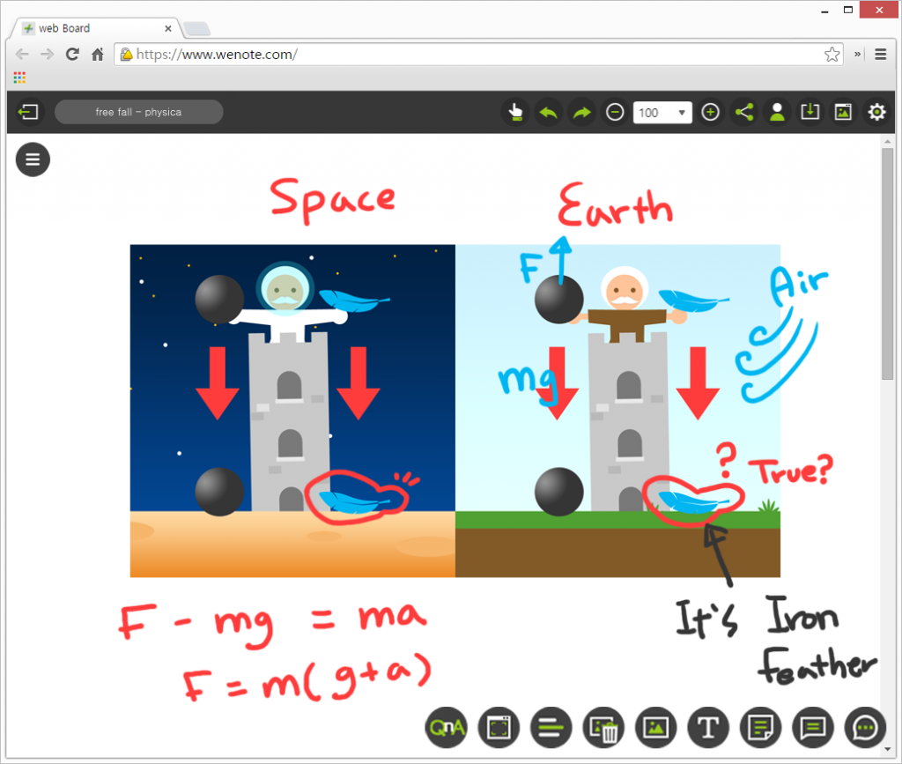Open the share board option
Viewport: 902px width, 764px height.
[743, 112]
